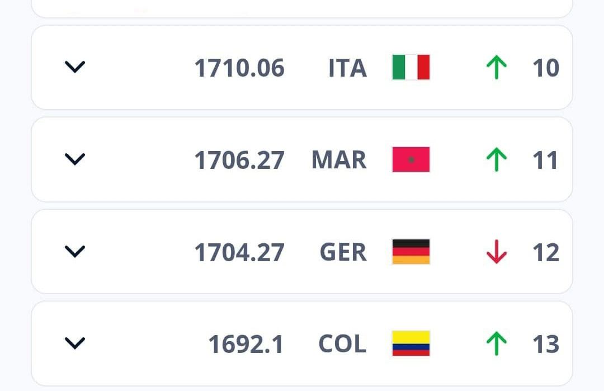The image size is (604, 391).
Task: Click the green up arrow beside rank 13
Action: click(x=497, y=343)
